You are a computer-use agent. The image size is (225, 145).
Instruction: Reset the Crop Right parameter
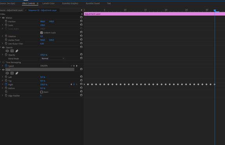pyautogui.click(x=81, y=84)
